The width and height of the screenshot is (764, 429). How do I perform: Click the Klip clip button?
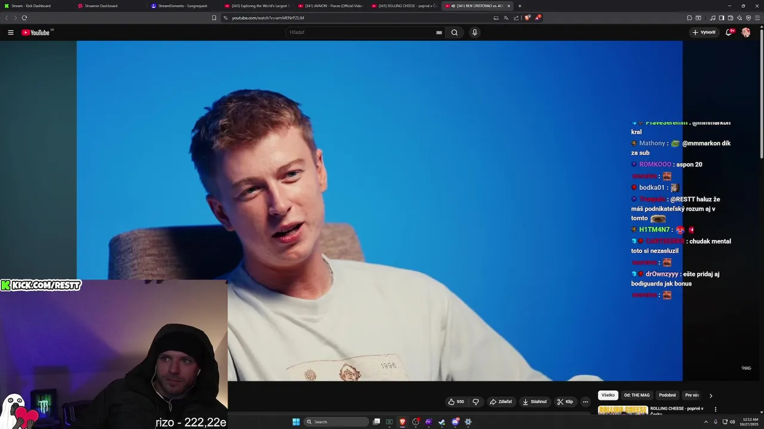[565, 402]
